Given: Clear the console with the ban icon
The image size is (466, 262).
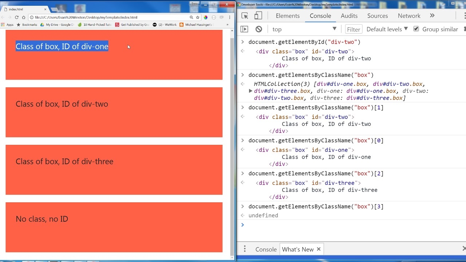Looking at the screenshot, I should tap(258, 29).
